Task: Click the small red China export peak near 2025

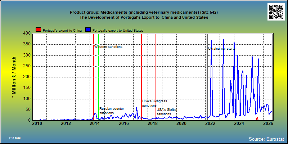Action: [257, 118]
